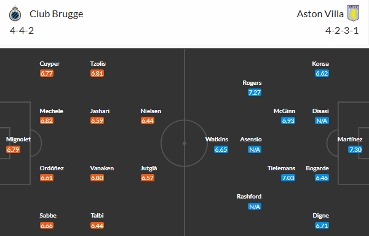Screen dimensions: 369x236
Task: Click player name Jutglà
Action: pyautogui.click(x=149, y=168)
